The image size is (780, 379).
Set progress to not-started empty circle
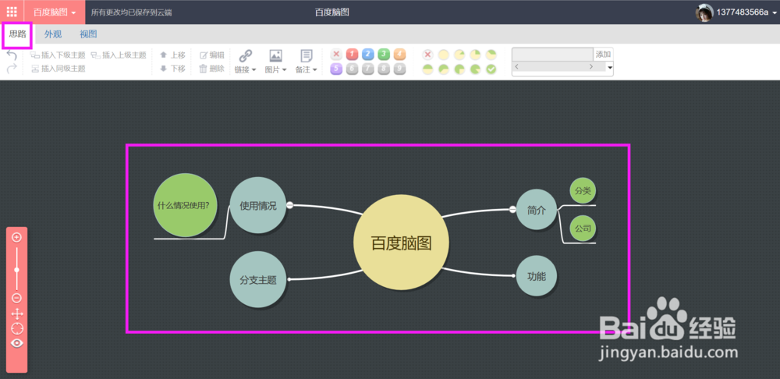pyautogui.click(x=443, y=55)
